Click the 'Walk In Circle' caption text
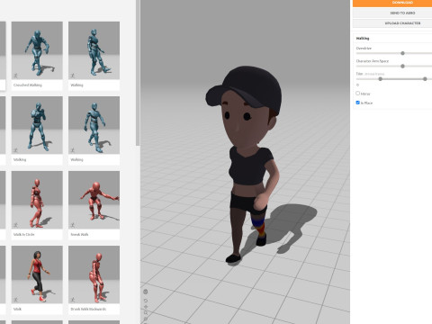 [24, 234]
